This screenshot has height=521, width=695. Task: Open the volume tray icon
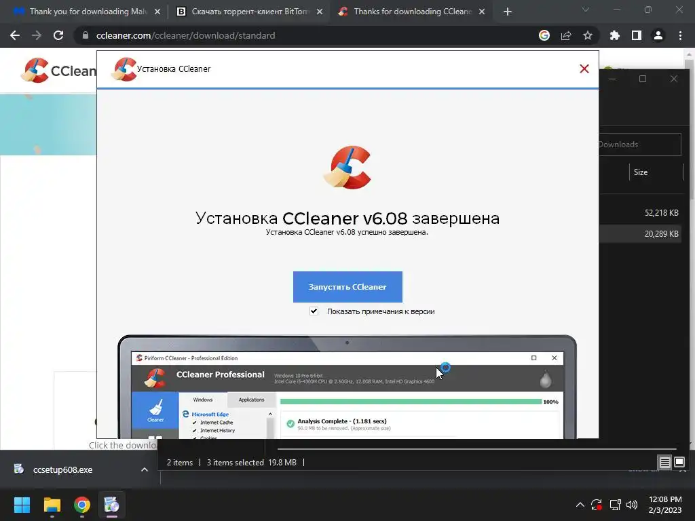[632, 505]
